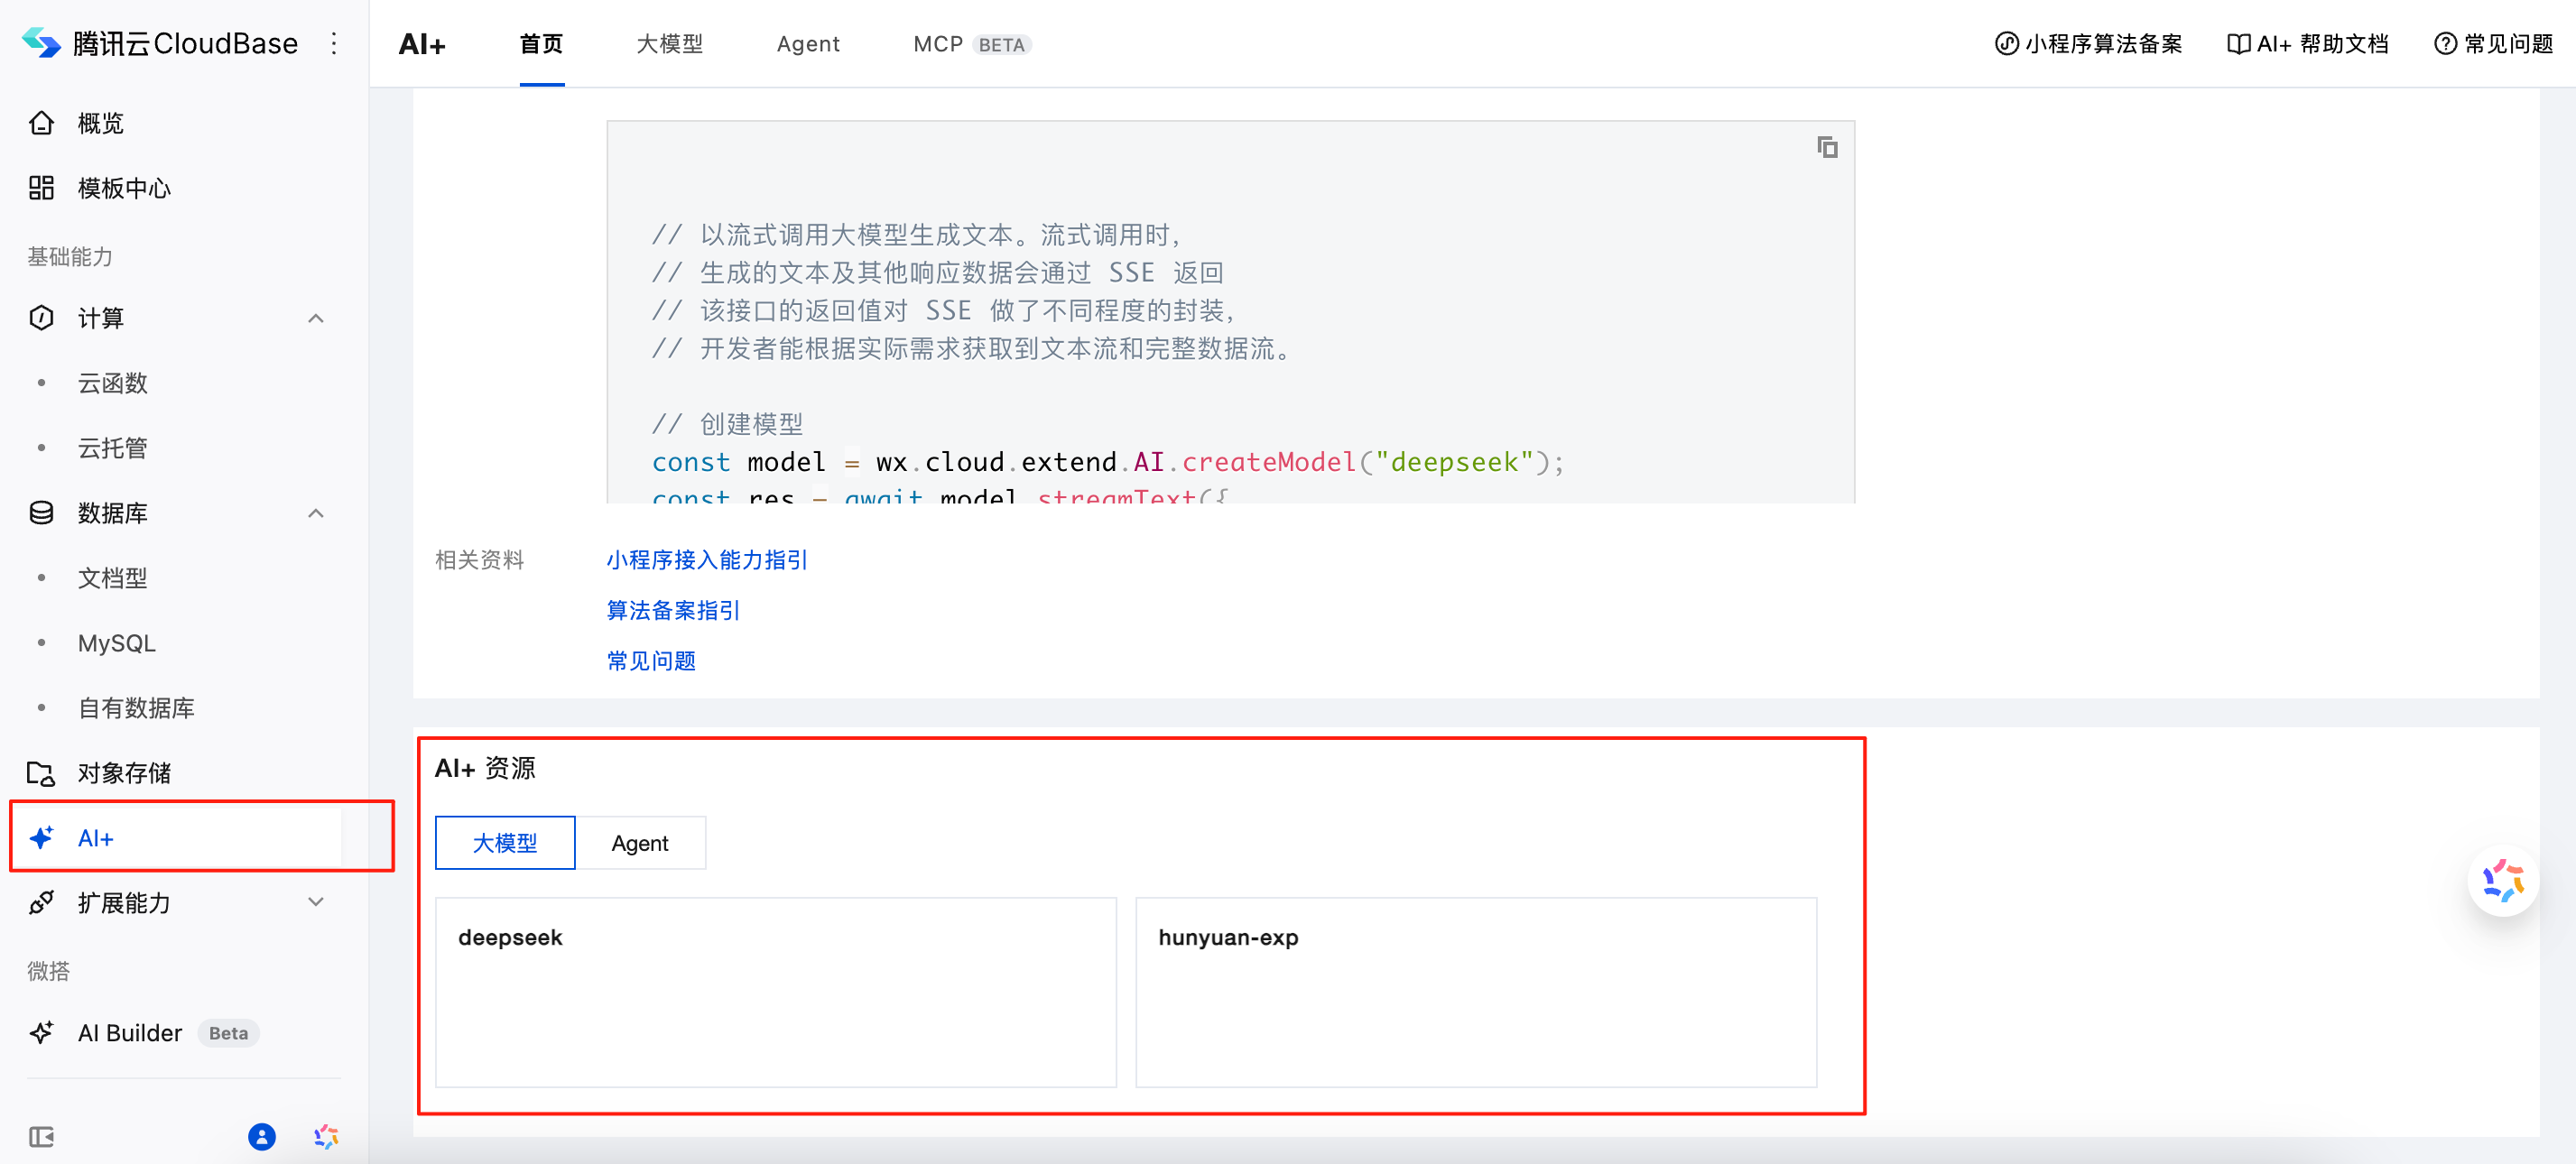This screenshot has height=1164, width=2576.
Task: Collapse the sidebar with bottom-left panel icon
Action: [x=41, y=1137]
